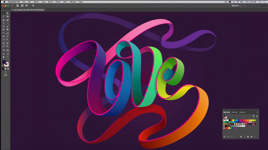Delete the selected swatch
268x150 pixels.
click(255, 137)
